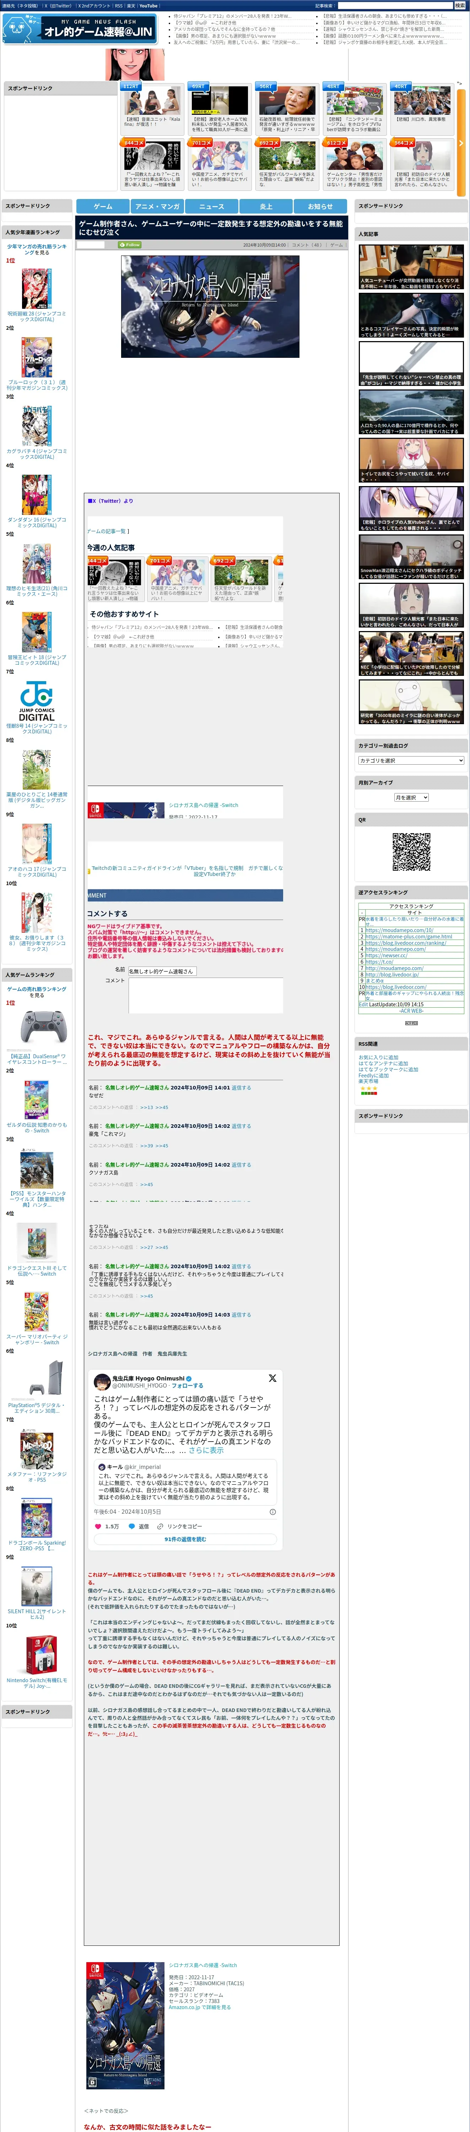Click the リンクをコピー tweet action
The width and height of the screenshot is (470, 2132).
(184, 1526)
